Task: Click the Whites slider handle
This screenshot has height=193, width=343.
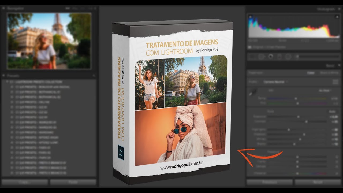Action: pyautogui.click(x=300, y=139)
